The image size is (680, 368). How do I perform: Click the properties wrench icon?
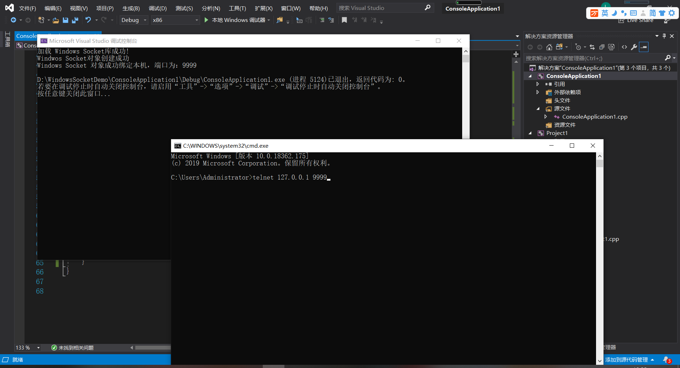click(x=634, y=47)
